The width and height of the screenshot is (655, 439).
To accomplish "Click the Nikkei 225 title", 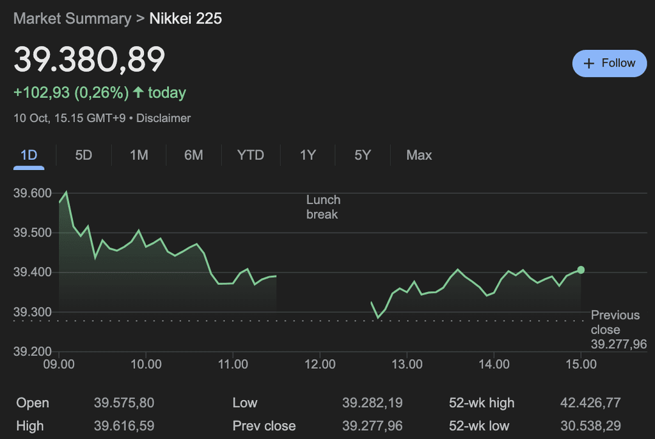I will coord(185,19).
